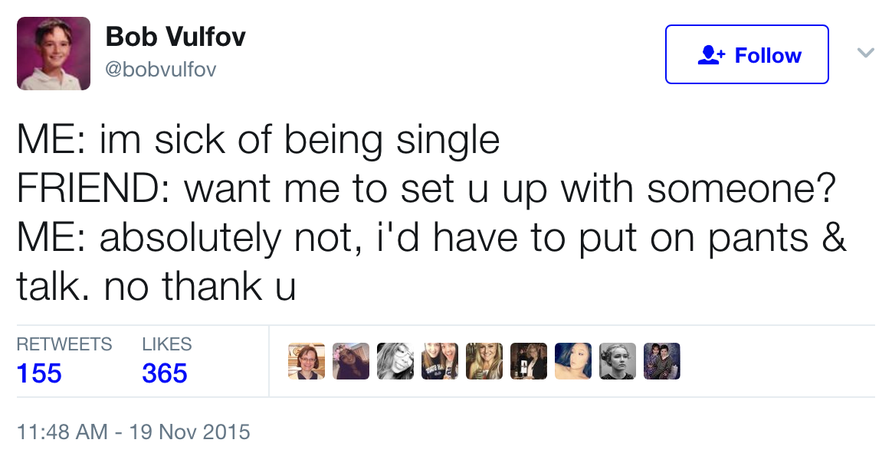Click the Follow button
The height and width of the screenshot is (456, 892).
pos(746,54)
